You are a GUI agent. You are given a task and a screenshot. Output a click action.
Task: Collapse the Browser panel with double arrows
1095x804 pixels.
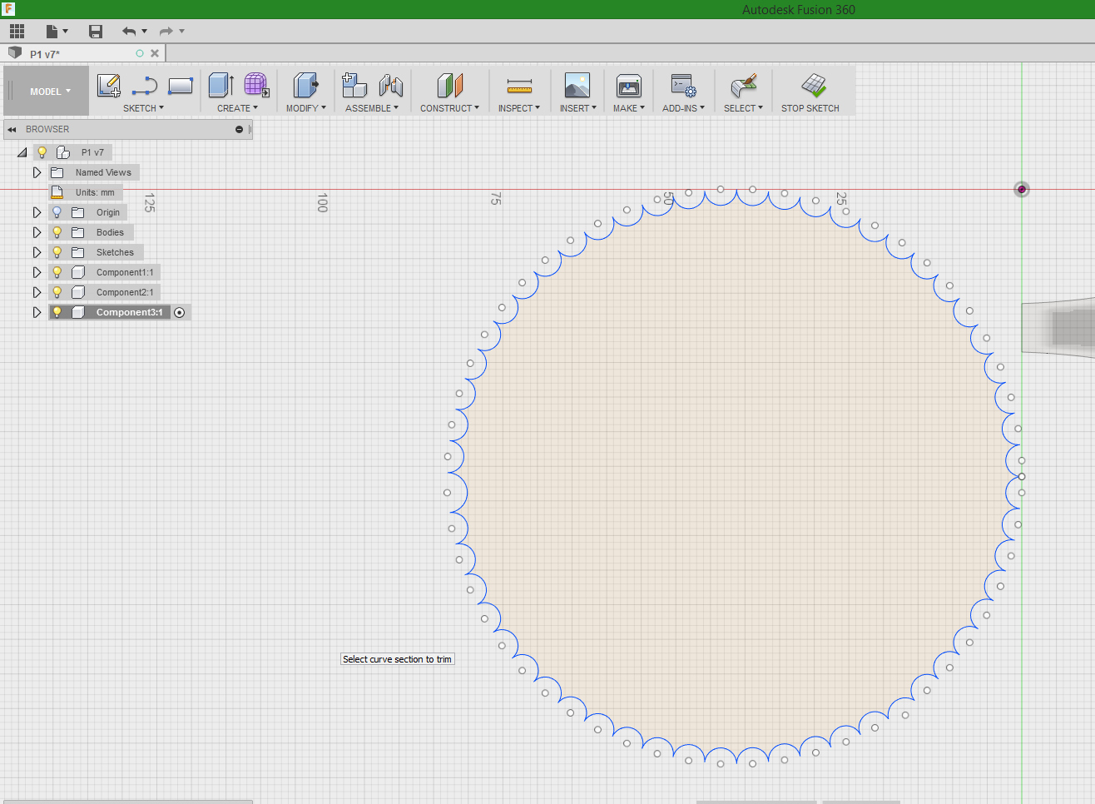click(x=12, y=129)
